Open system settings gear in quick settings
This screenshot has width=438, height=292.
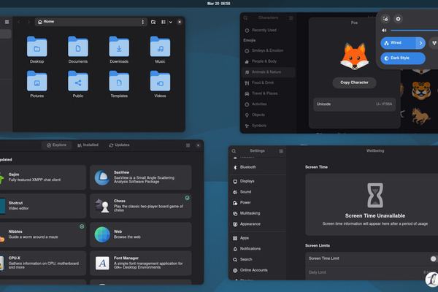point(398,18)
